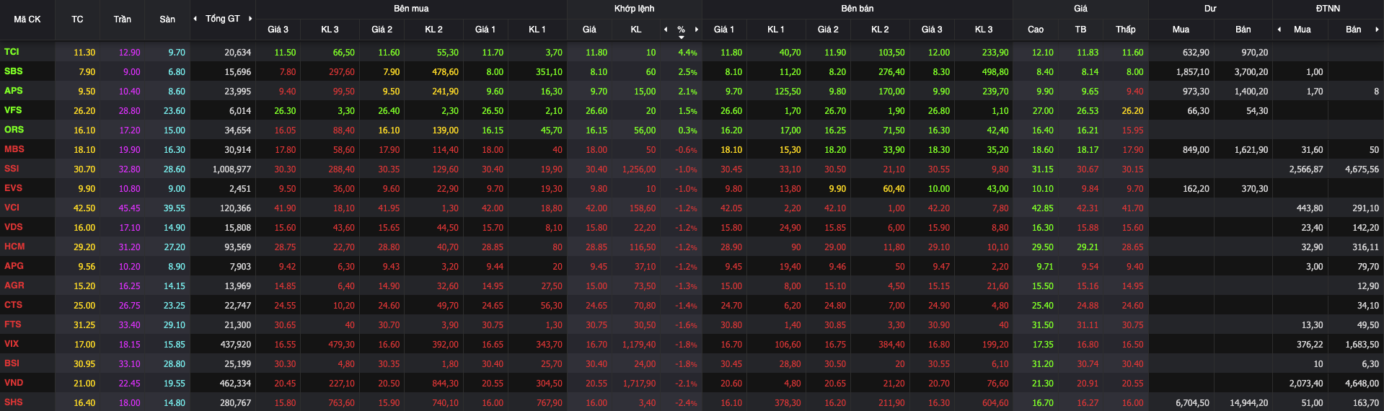Click the TB column header
The image size is (1384, 411).
pyautogui.click(x=1080, y=30)
